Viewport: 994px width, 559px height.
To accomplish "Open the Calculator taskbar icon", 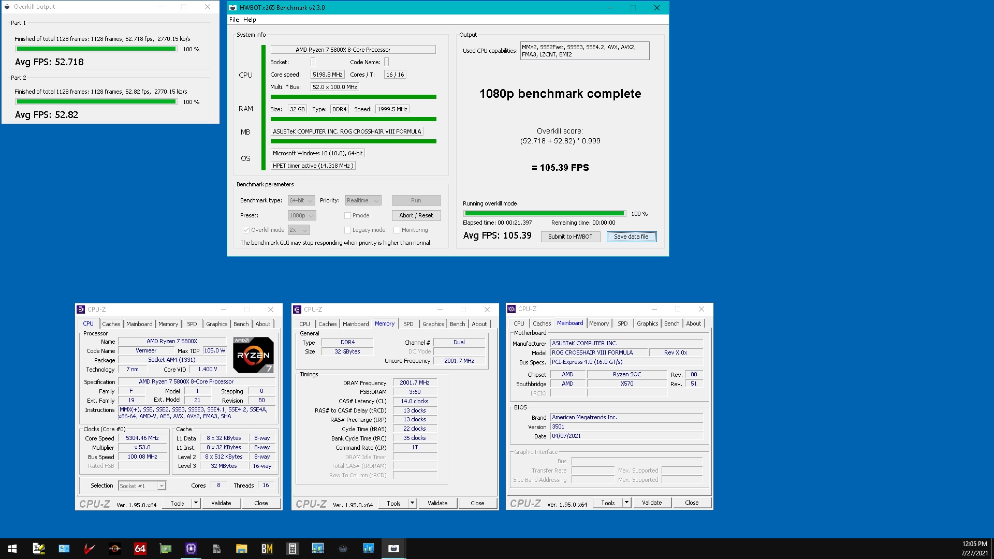I will pyautogui.click(x=292, y=549).
